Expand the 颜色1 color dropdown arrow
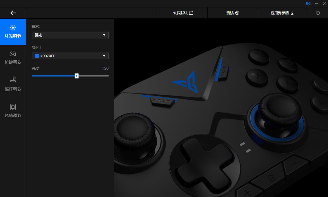This screenshot has height=197, width=328. 104,56
